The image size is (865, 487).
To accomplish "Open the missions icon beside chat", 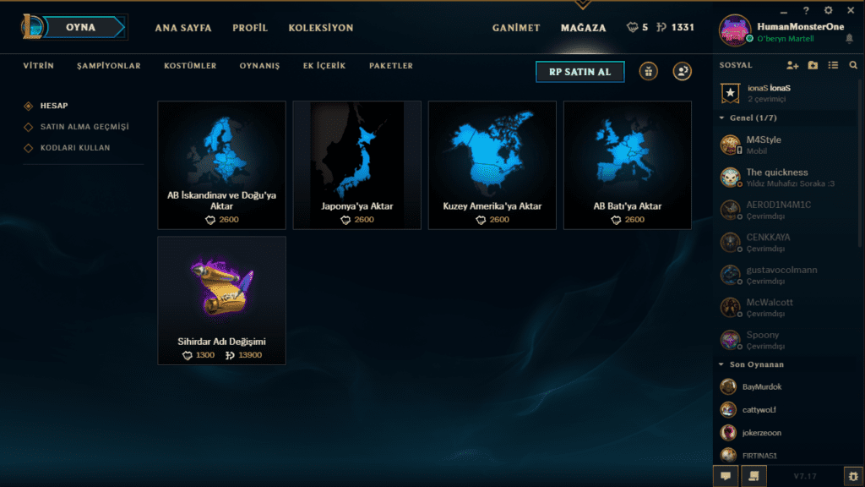I will 753,476.
